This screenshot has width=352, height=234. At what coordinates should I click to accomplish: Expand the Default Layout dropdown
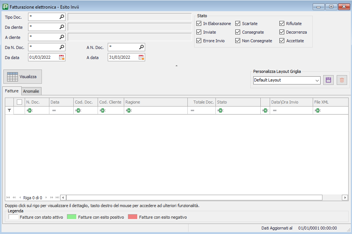click(317, 80)
